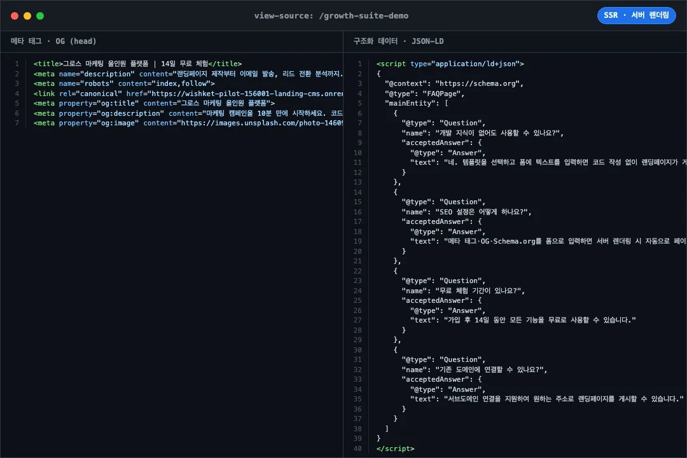Image resolution: width=687 pixels, height=458 pixels.
Task: Click the question name 기존 도메인에 연결할 수 있나요?
Action: [x=474, y=370]
